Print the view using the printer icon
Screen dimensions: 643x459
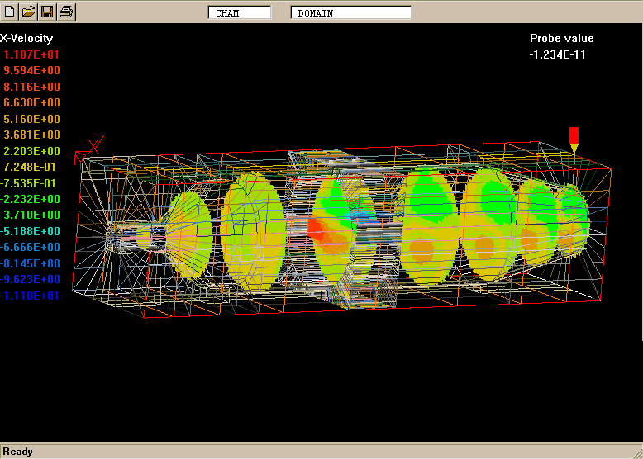click(x=66, y=12)
